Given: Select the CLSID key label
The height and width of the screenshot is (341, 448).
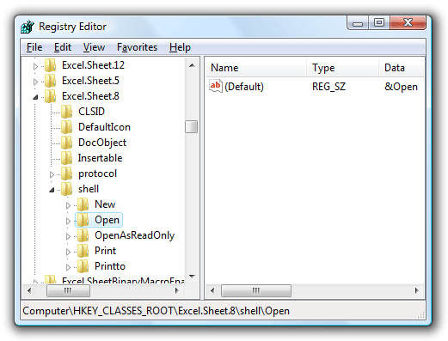Looking at the screenshot, I should 91,112.
